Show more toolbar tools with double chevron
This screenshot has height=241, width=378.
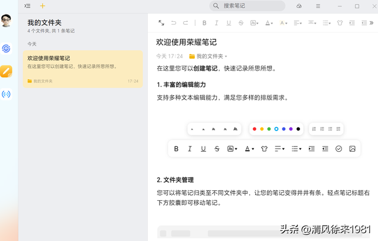tap(372, 23)
